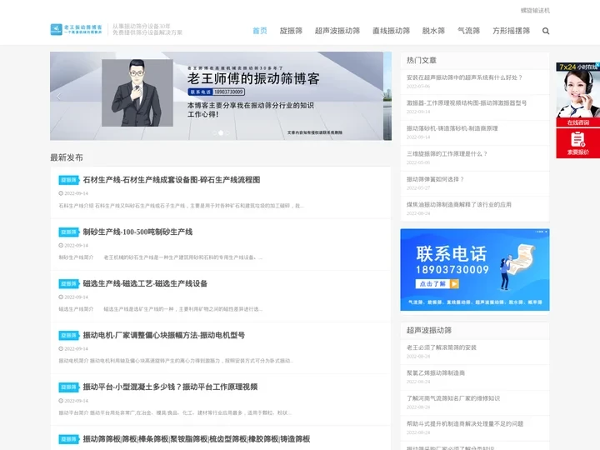The image size is (600, 450).
Task: Click the 老王振动筛博客 site logo
Action: [x=77, y=29]
